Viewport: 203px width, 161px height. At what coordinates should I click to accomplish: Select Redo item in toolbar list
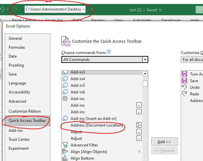[x=192, y=94]
